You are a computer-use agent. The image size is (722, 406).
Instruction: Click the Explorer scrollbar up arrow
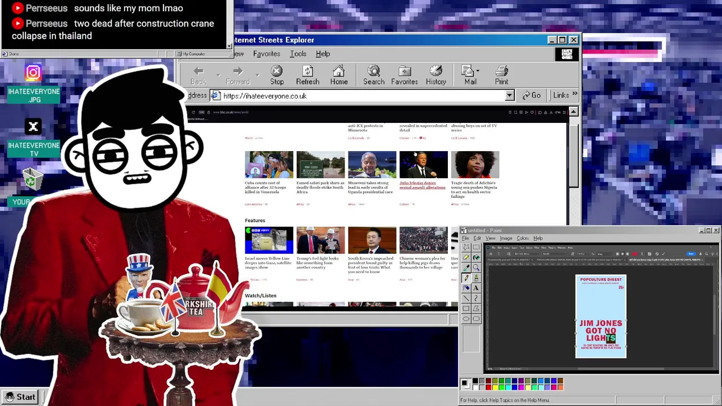[574, 112]
